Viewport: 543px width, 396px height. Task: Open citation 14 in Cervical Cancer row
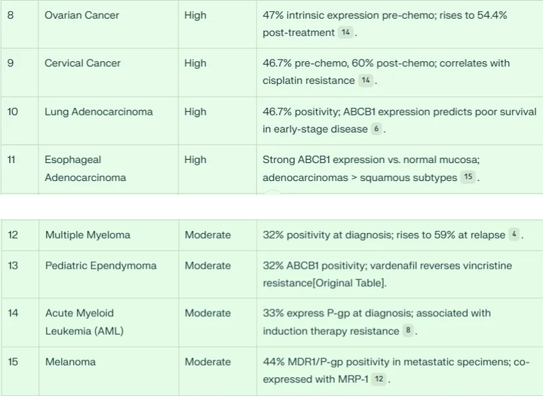click(365, 81)
